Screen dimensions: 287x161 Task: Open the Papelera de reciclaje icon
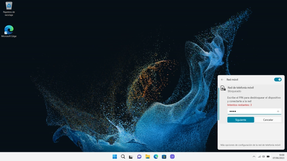pos(9,6)
